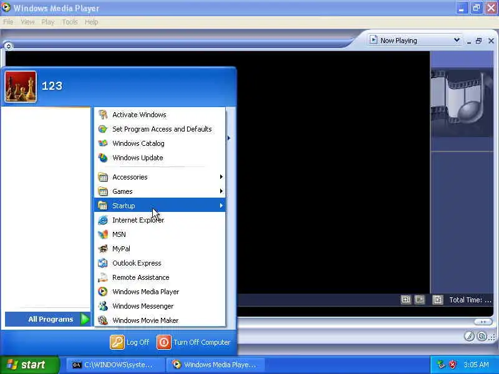This screenshot has width=499, height=374.
Task: Click the MyPal raccoon icon
Action: [x=103, y=249]
